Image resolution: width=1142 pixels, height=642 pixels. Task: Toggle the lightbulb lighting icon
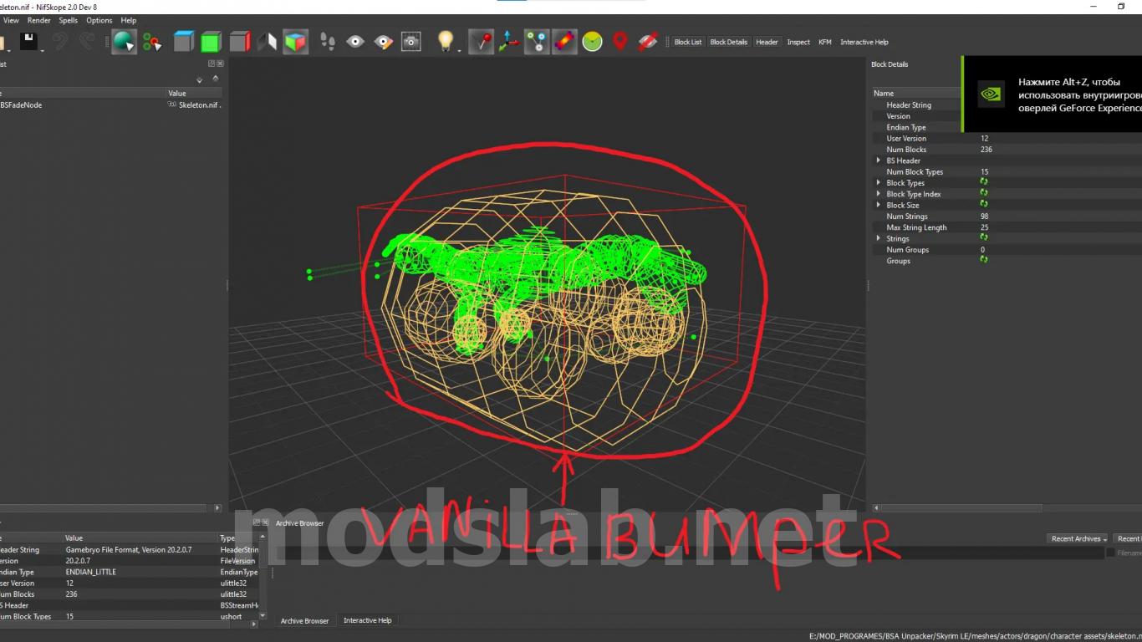tap(446, 41)
